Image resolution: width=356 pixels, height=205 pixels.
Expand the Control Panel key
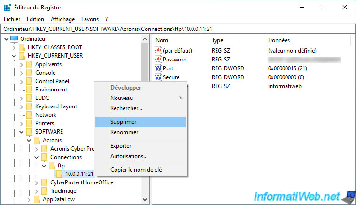[21, 82]
